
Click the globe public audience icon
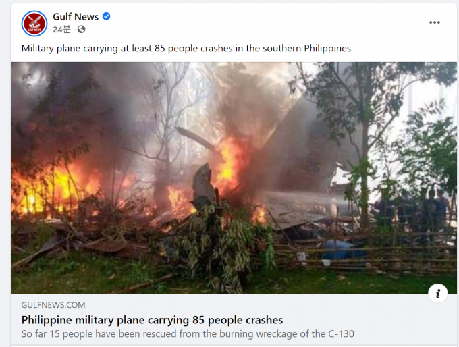tap(82, 29)
